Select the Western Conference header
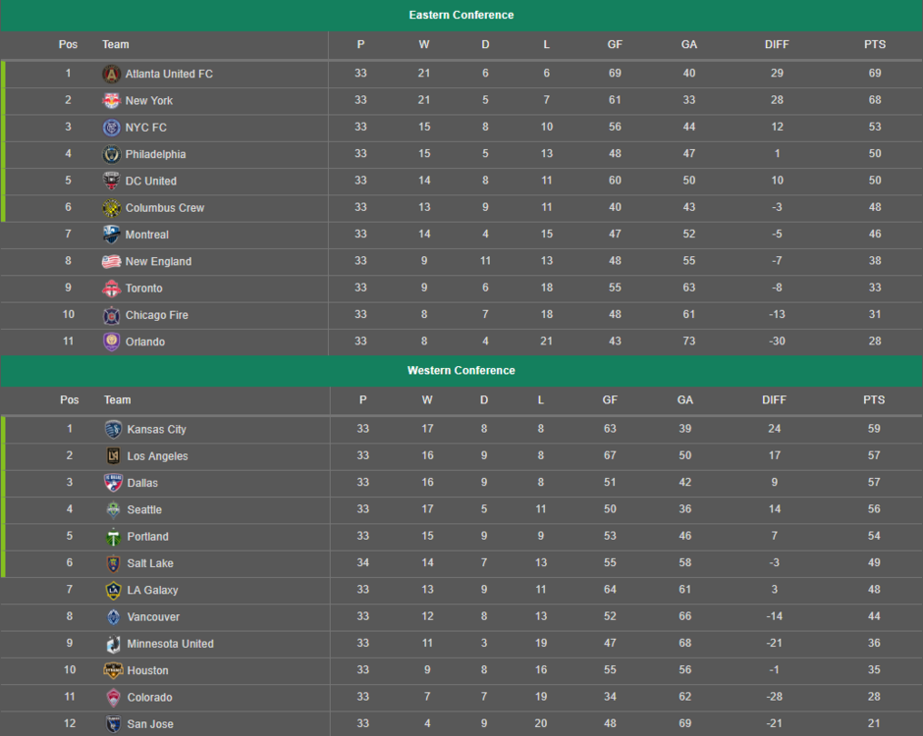The height and width of the screenshot is (736, 923). pyautogui.click(x=461, y=371)
